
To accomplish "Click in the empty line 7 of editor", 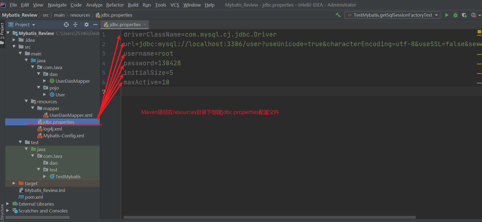I will (301, 91).
